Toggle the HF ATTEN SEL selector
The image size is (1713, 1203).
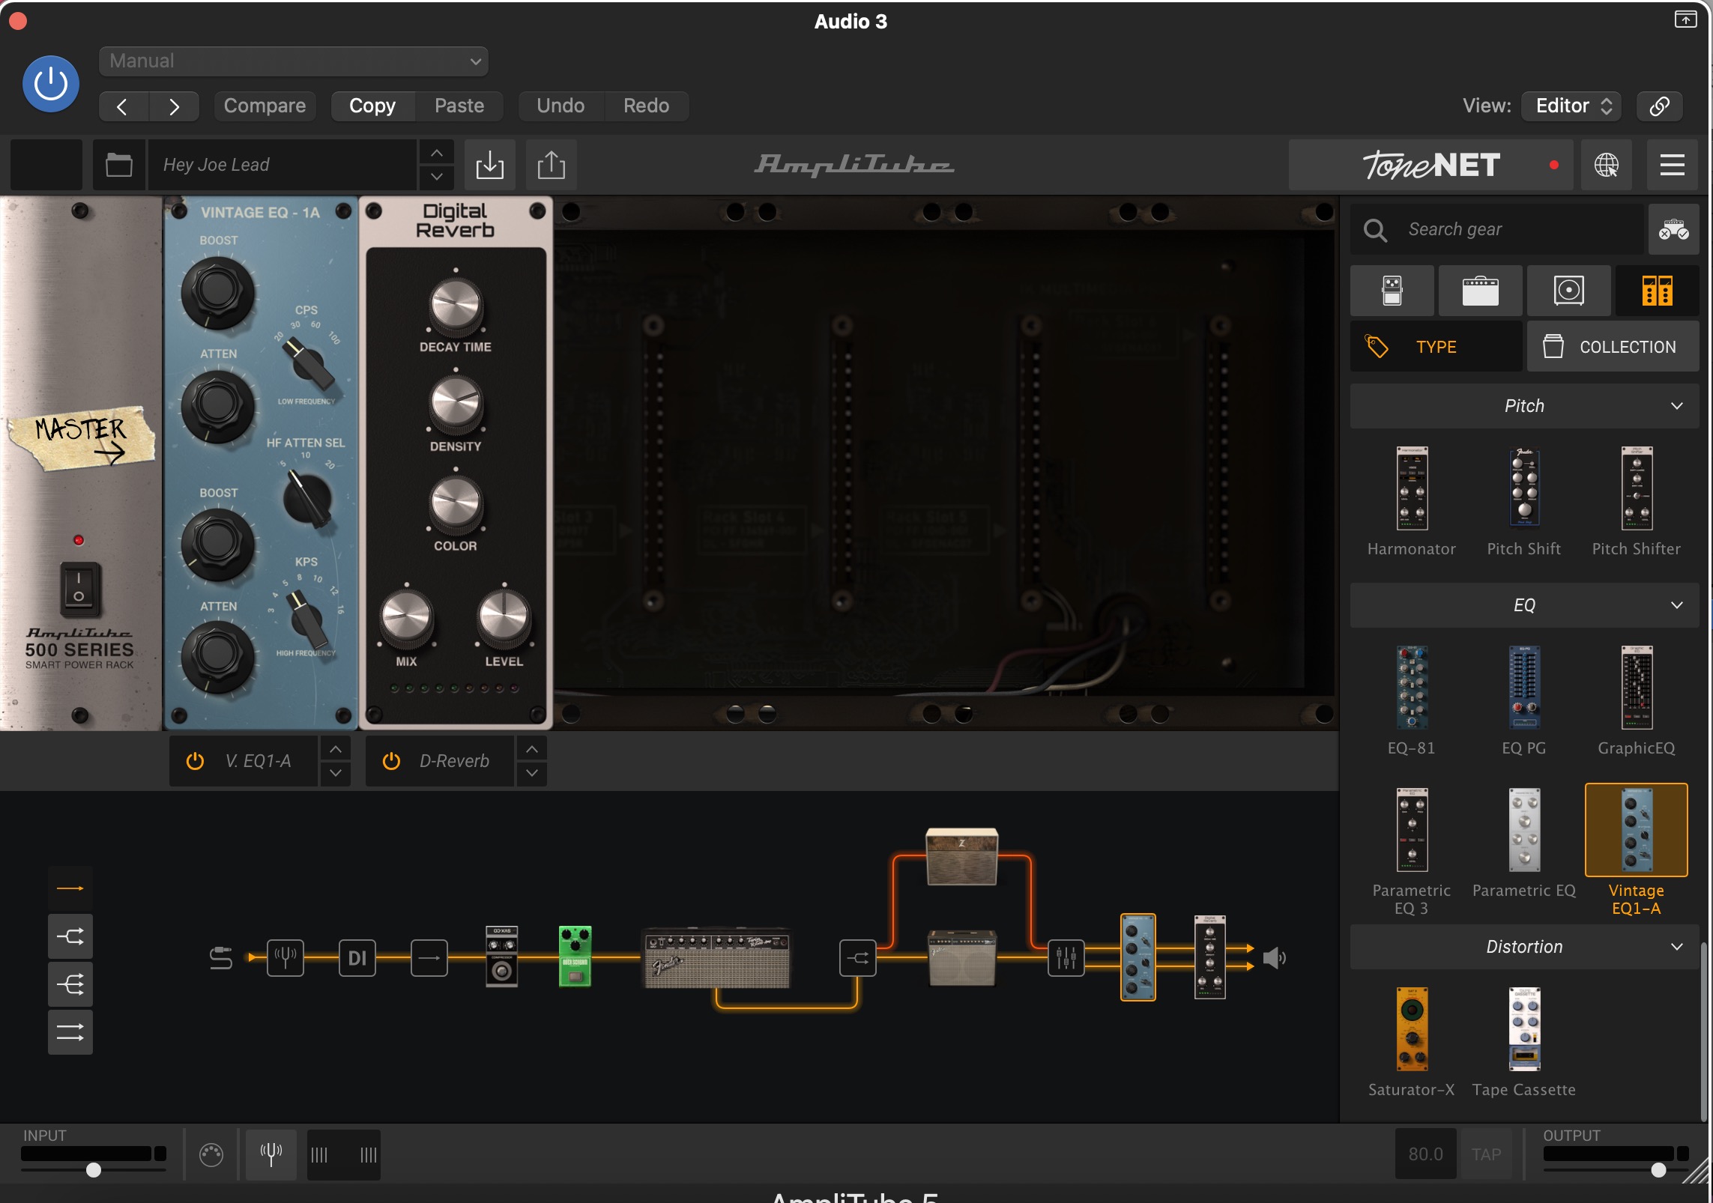click(307, 498)
